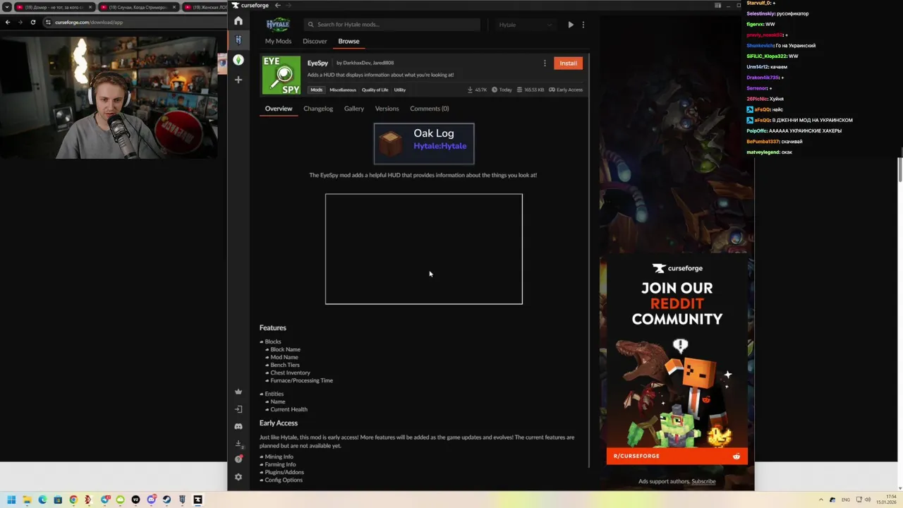Image resolution: width=903 pixels, height=508 pixels.
Task: Reload the browser page
Action: (32, 23)
